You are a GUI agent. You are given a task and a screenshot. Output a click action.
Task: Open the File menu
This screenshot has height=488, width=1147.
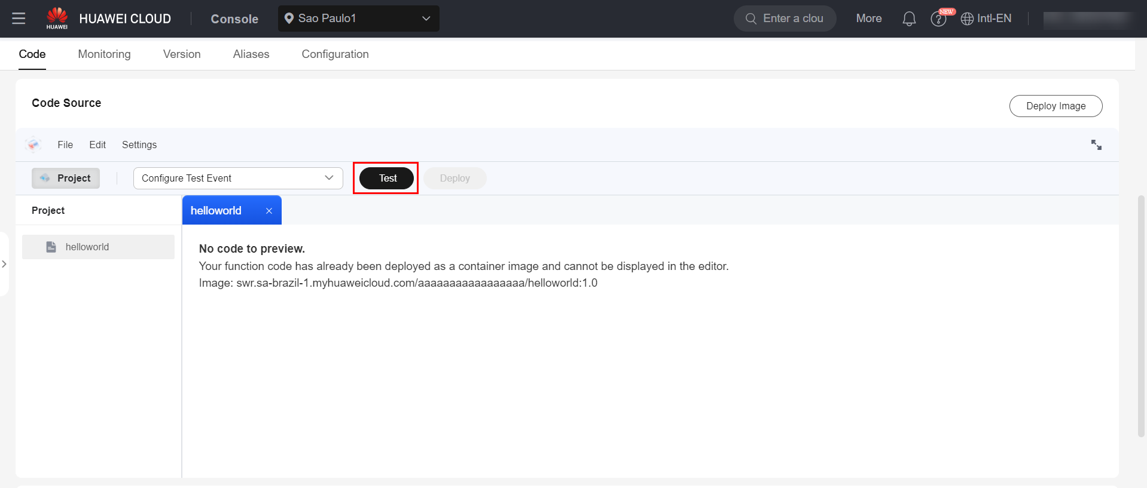pyautogui.click(x=65, y=145)
